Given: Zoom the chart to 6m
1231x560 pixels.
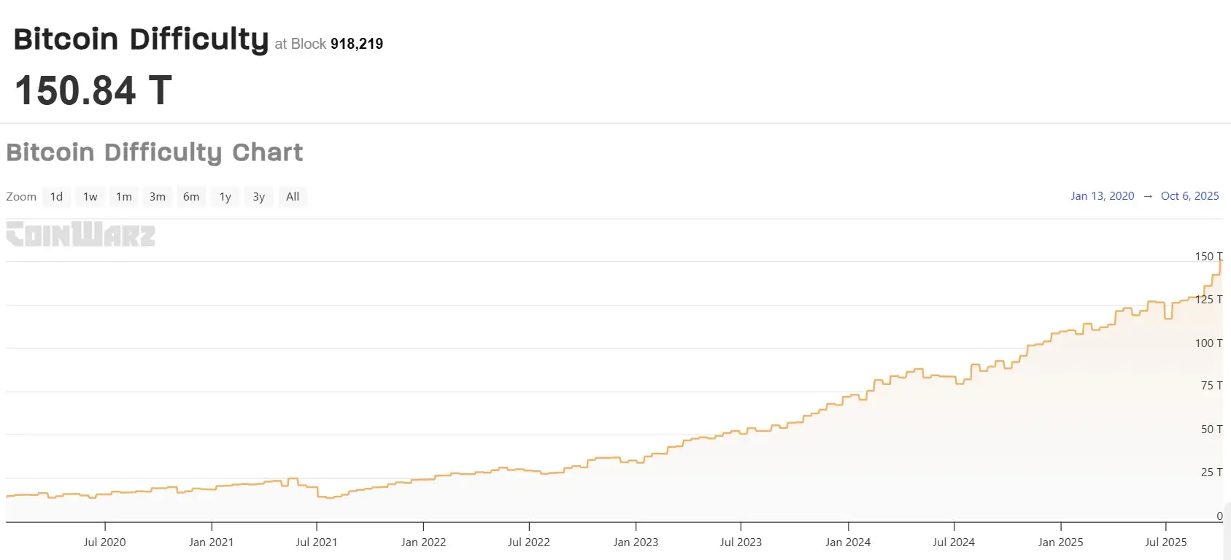Looking at the screenshot, I should (x=191, y=197).
